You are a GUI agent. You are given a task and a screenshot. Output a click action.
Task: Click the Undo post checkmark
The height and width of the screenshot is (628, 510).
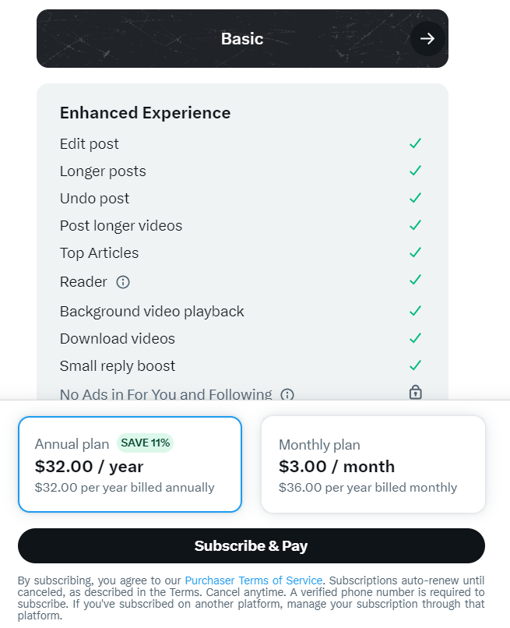point(416,198)
